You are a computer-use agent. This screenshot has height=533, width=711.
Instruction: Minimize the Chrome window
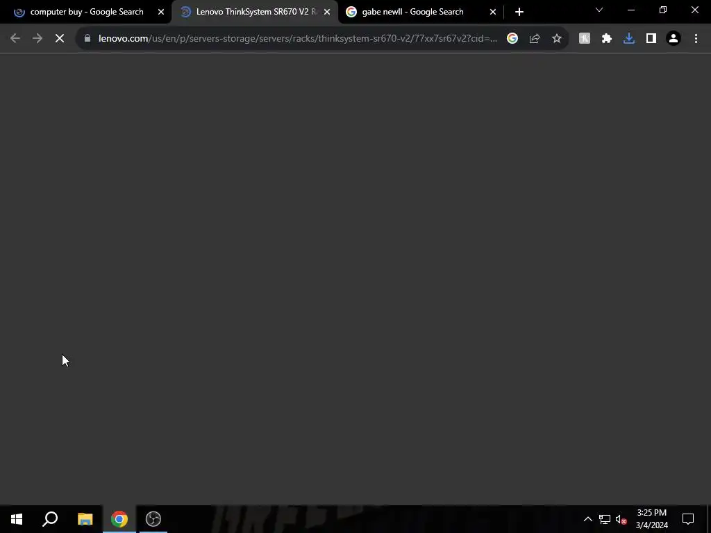tap(630, 10)
